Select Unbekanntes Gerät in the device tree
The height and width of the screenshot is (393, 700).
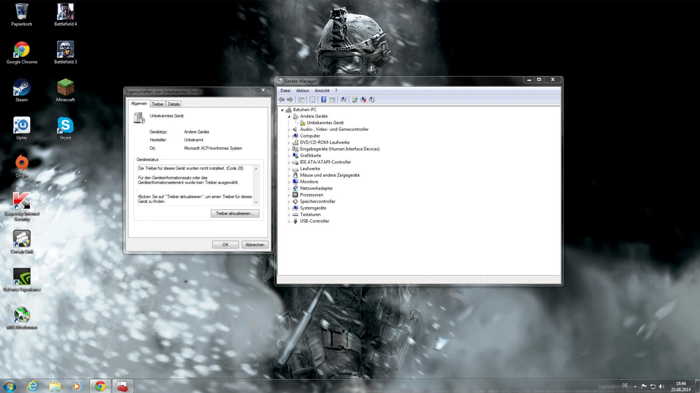click(325, 123)
